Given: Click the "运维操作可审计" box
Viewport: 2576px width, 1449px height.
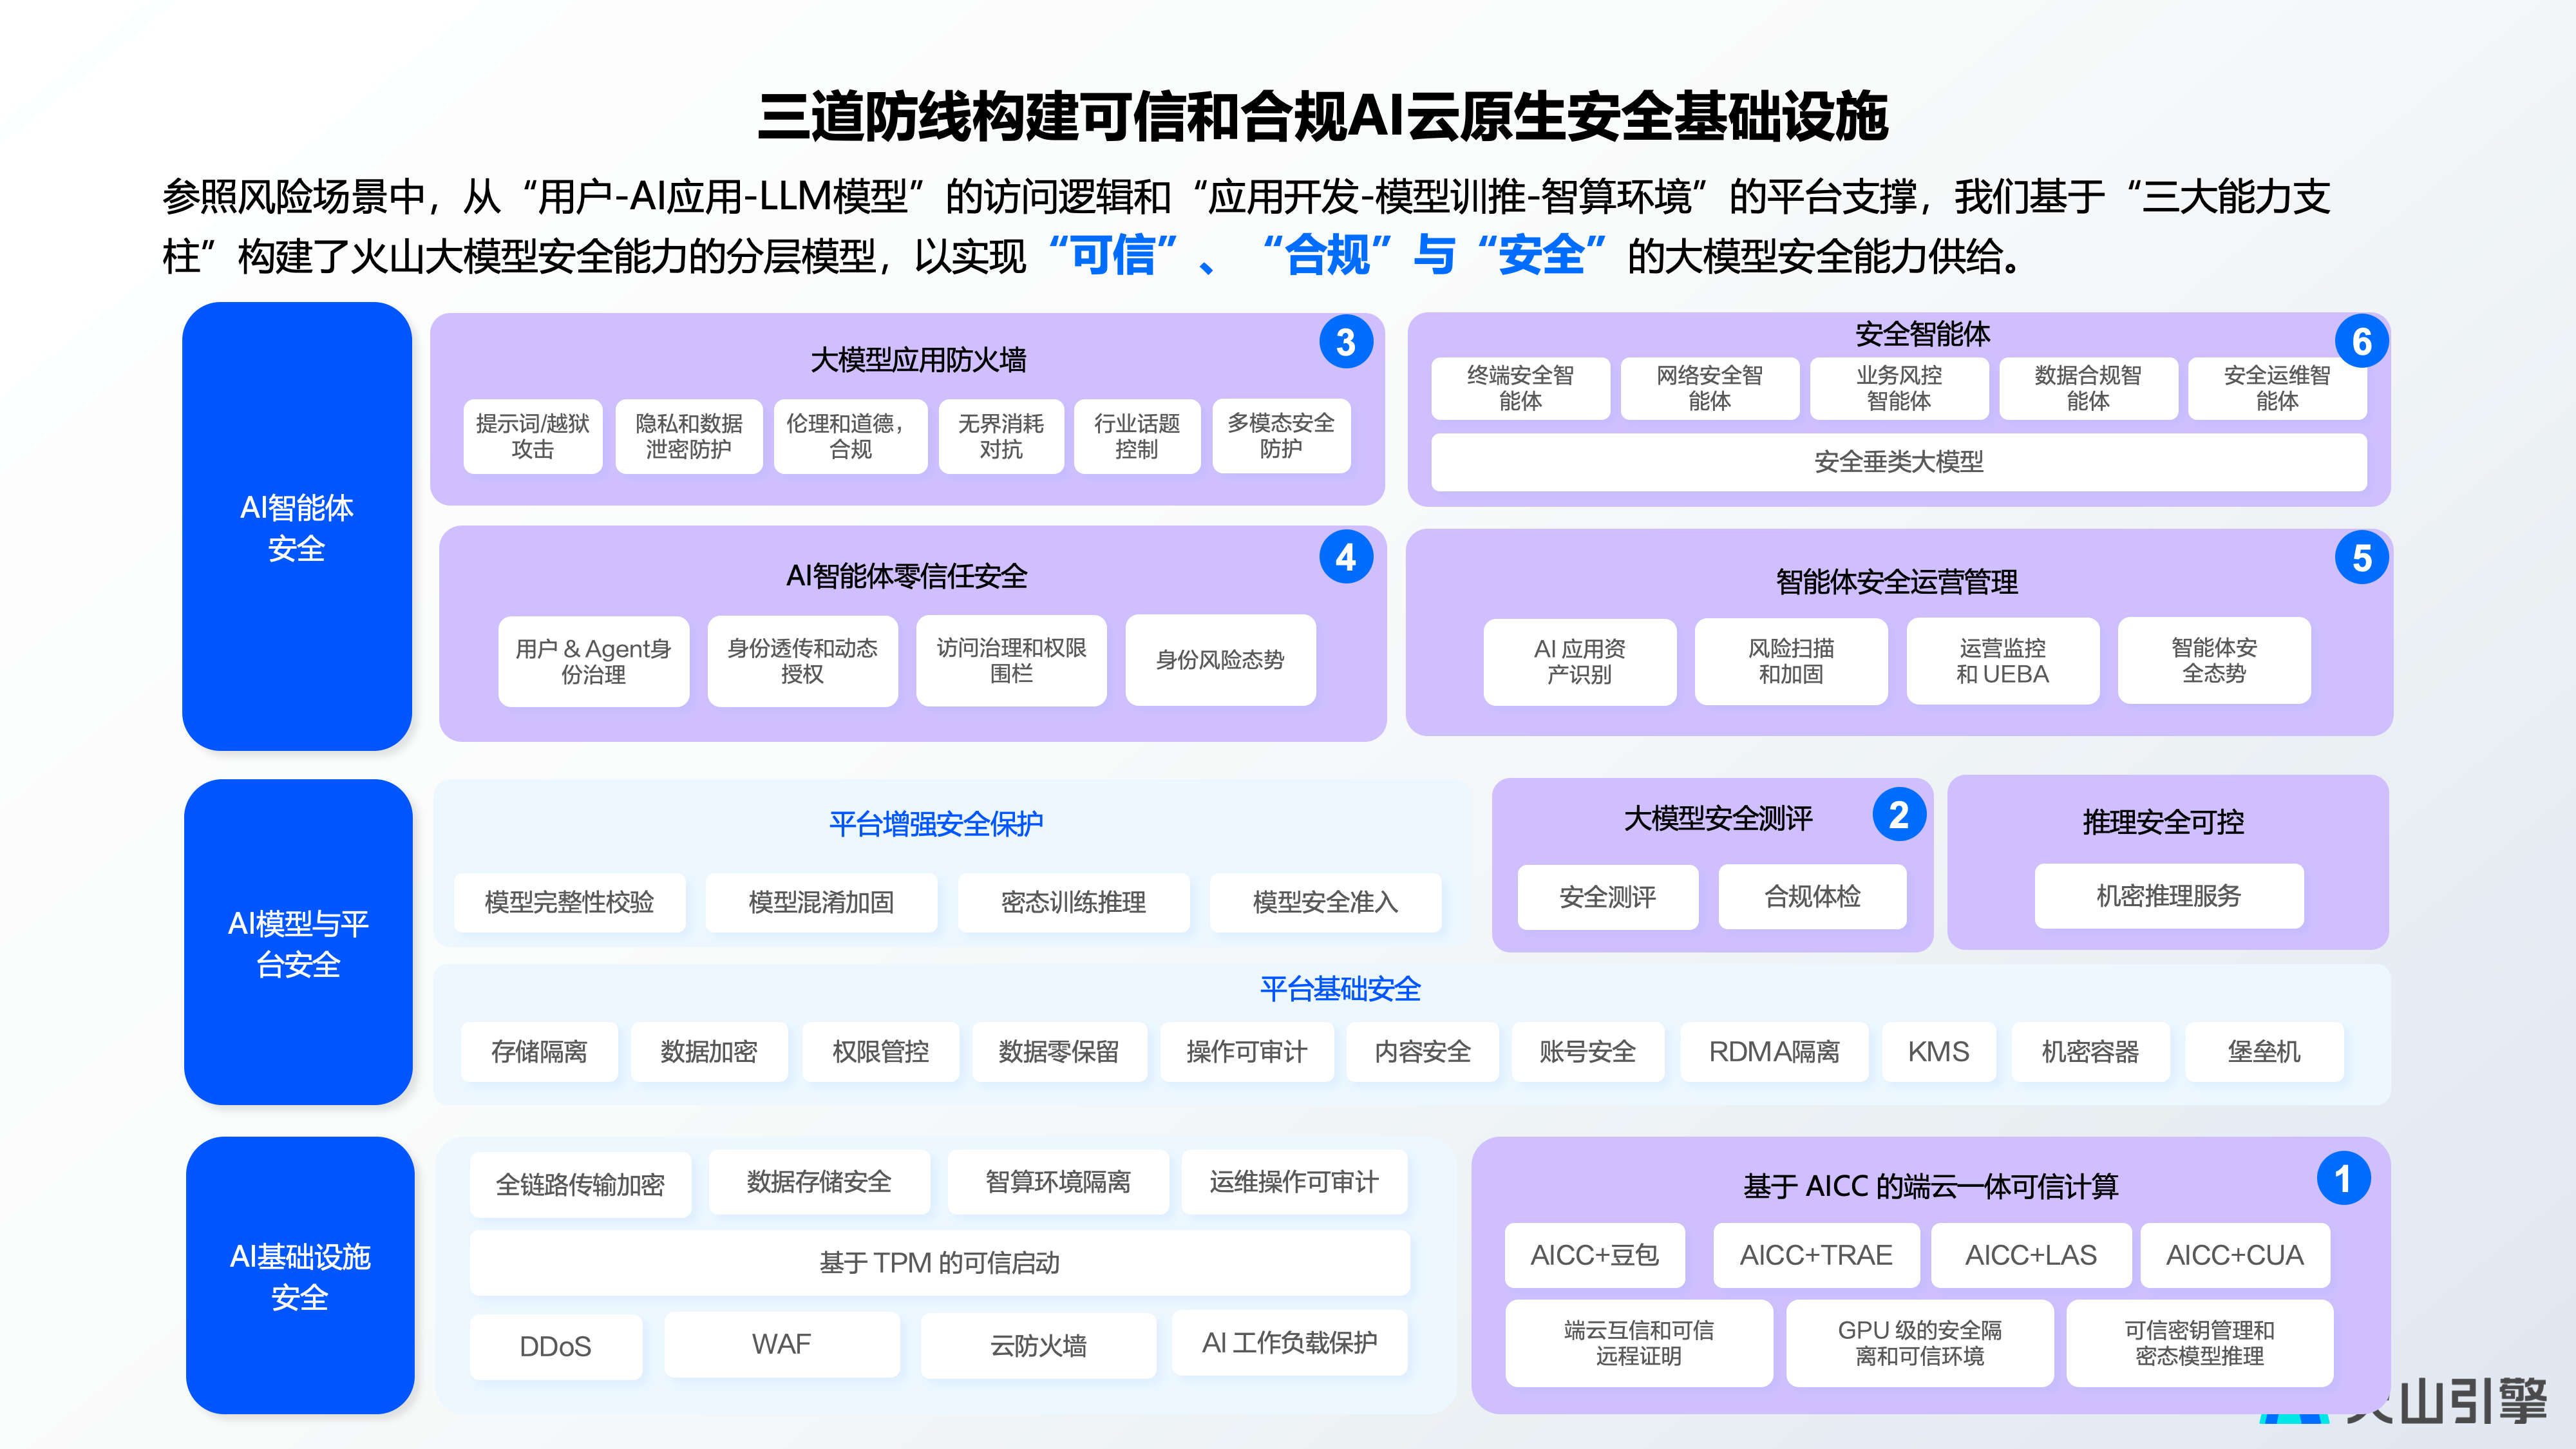Looking at the screenshot, I should [1295, 1182].
